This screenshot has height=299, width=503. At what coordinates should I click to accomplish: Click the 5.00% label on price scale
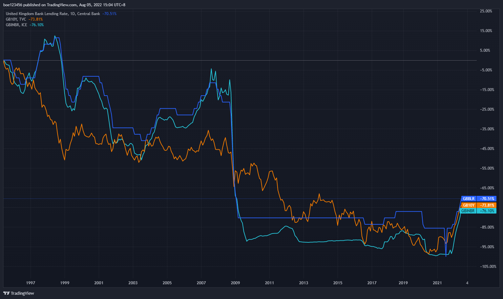click(485, 50)
